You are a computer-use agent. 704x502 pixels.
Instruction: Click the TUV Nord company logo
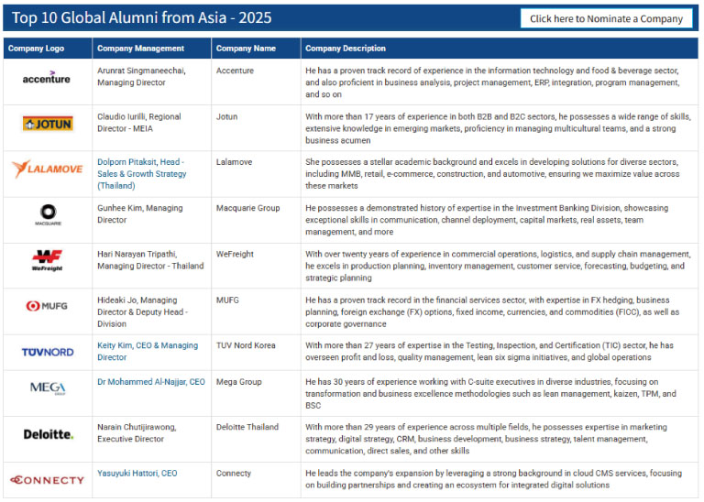click(x=48, y=352)
